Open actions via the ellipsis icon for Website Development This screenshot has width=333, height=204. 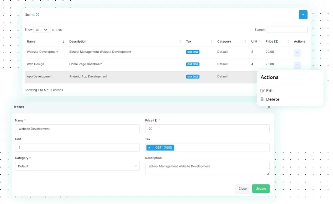tap(297, 53)
